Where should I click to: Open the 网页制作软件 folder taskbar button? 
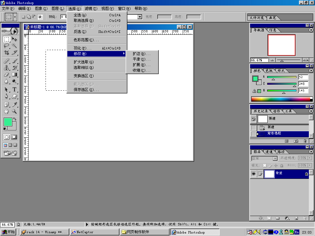(145, 232)
